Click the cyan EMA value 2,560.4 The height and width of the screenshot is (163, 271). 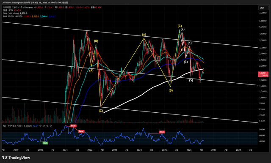pyautogui.click(x=44, y=16)
